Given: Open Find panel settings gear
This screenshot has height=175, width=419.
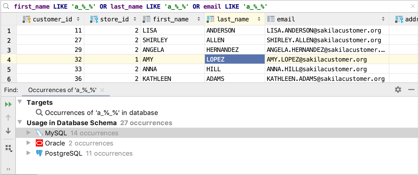Looking at the screenshot, I should point(398,90).
